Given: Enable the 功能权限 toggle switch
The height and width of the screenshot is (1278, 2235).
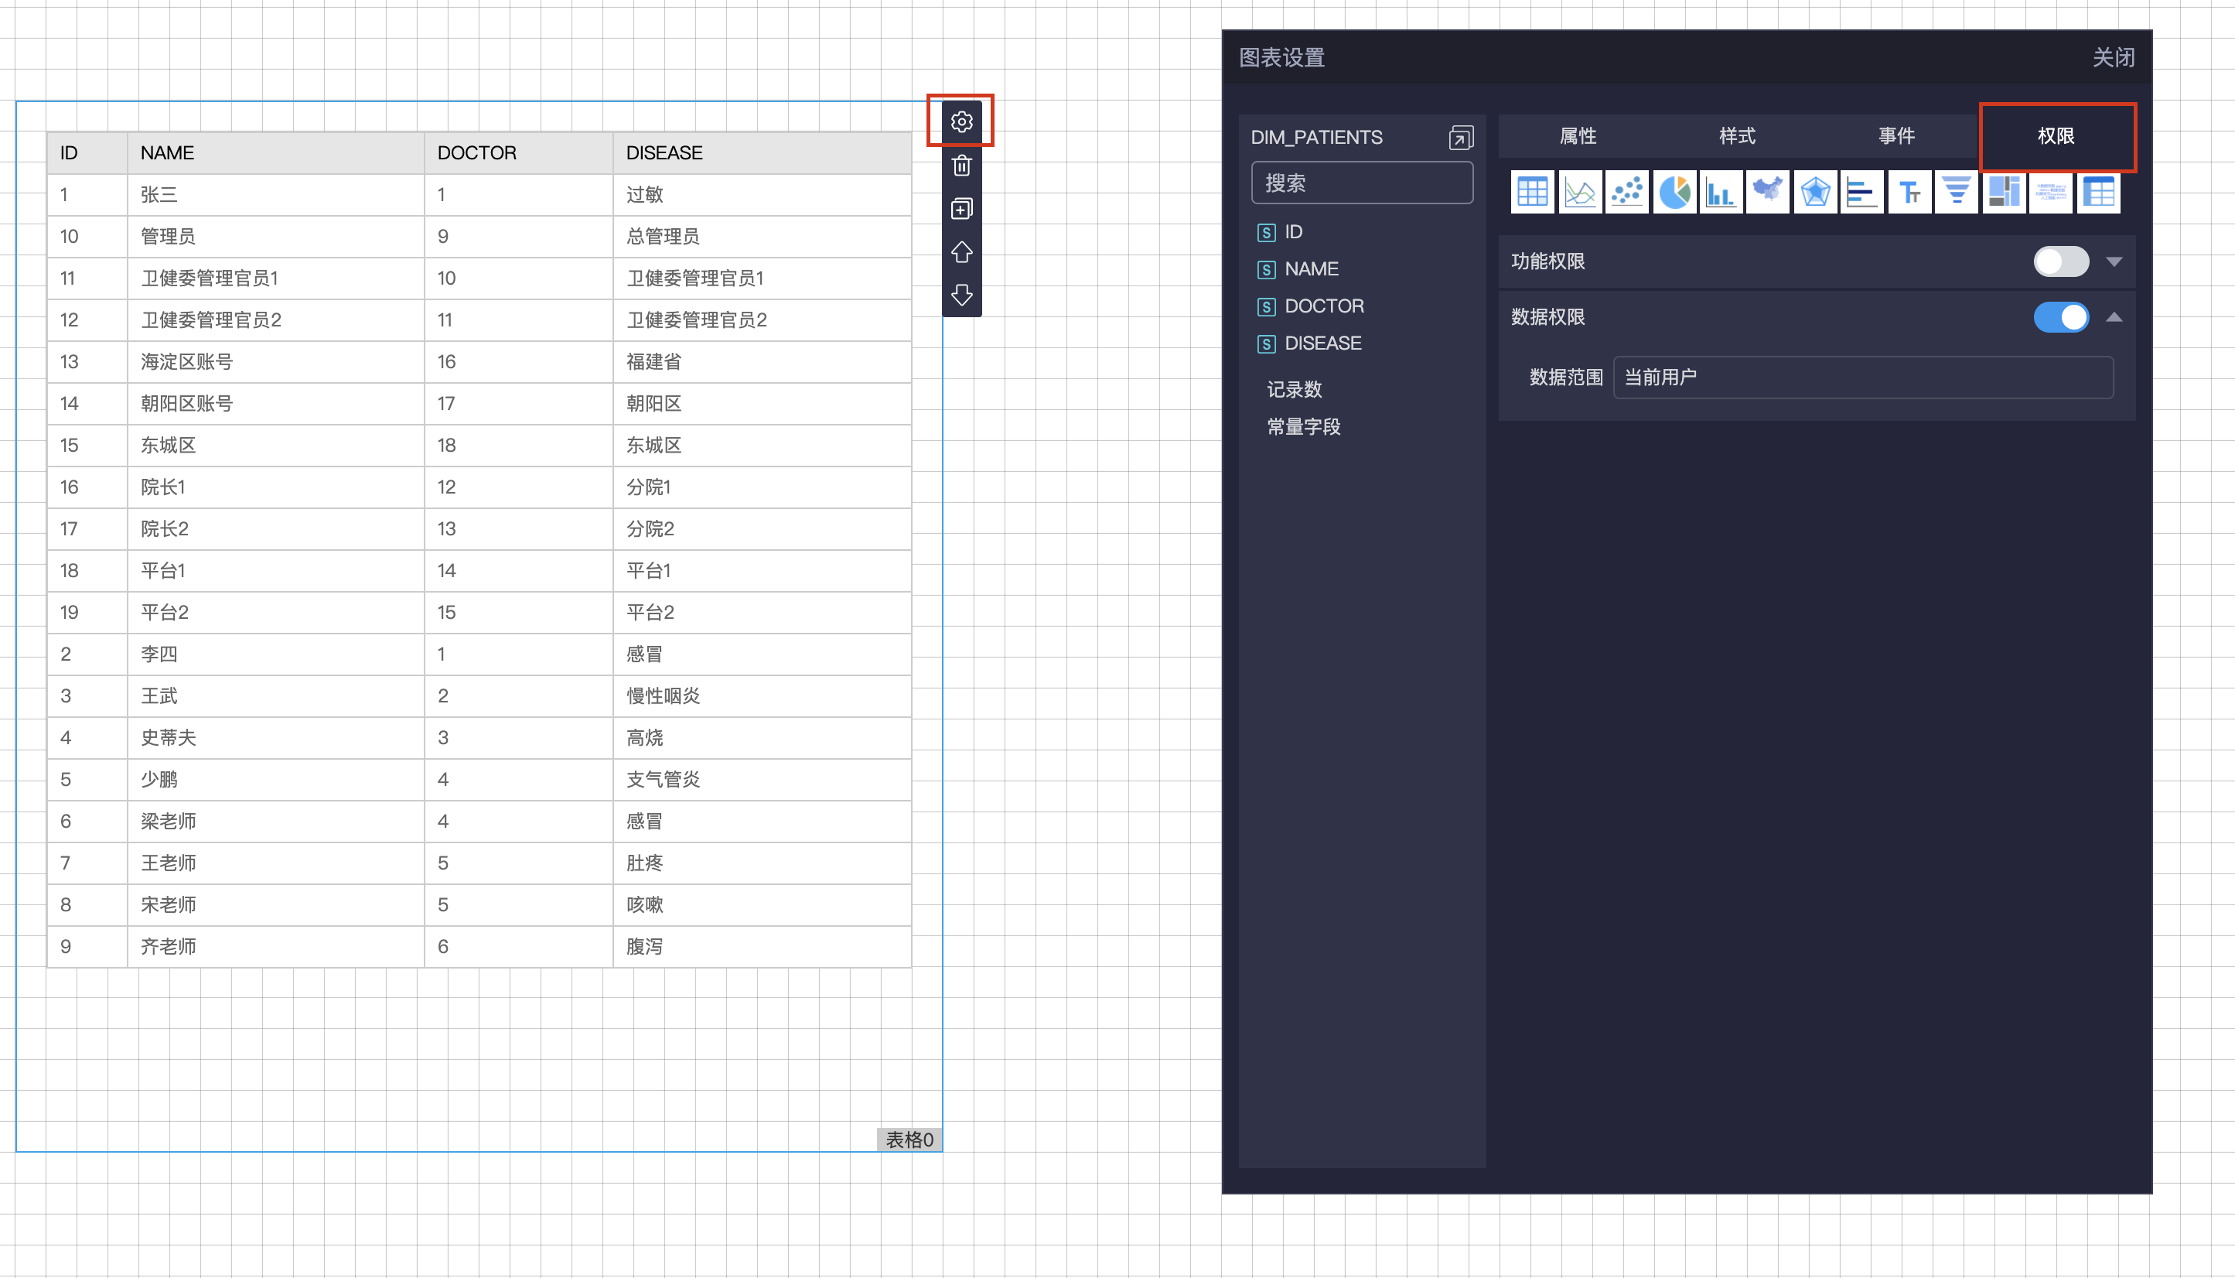Looking at the screenshot, I should click(x=2060, y=261).
